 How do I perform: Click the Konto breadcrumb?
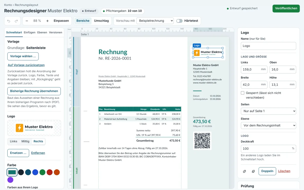8,5
